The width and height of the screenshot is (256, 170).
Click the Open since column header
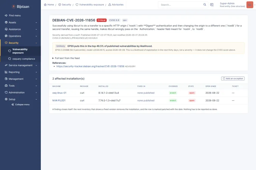point(211,86)
